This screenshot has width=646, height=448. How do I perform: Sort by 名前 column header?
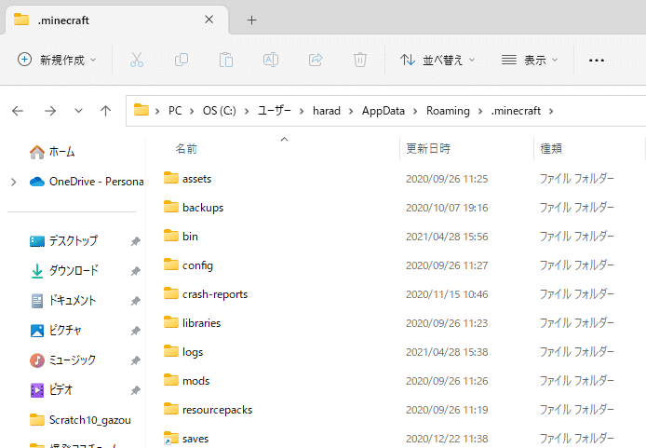[186, 148]
